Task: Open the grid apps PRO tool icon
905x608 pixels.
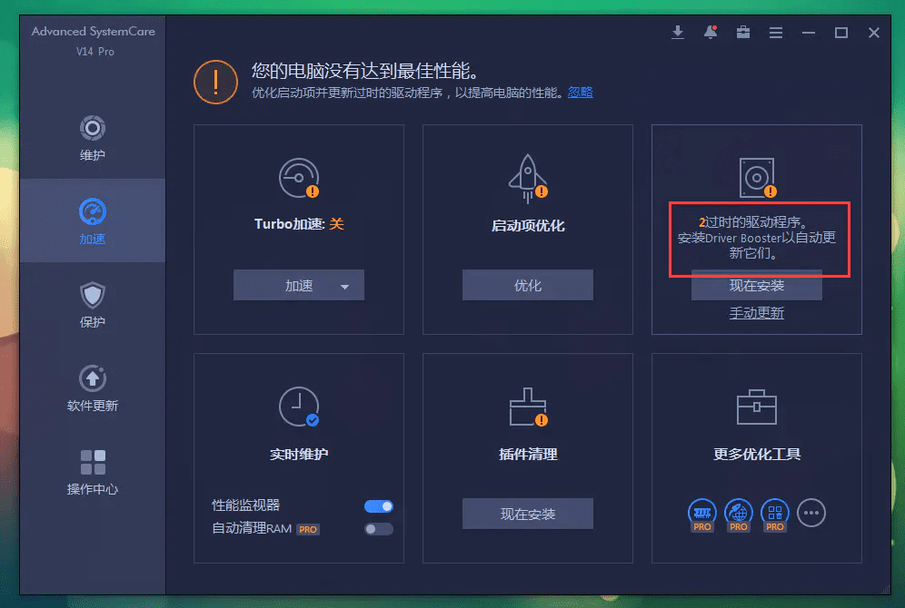Action: (x=775, y=515)
